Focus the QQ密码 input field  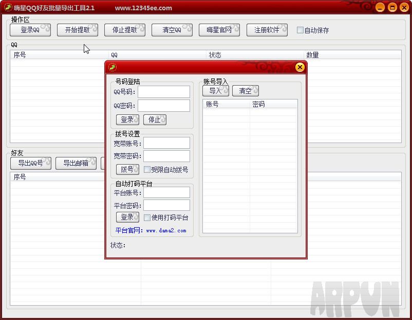click(164, 106)
